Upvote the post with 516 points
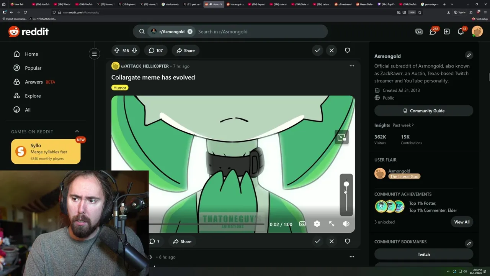The height and width of the screenshot is (276, 490). 117,50
